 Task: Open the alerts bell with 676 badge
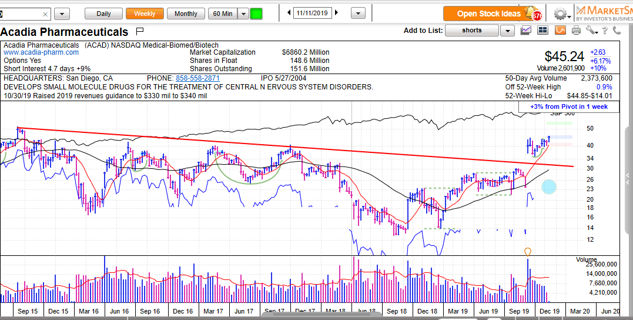click(534, 14)
